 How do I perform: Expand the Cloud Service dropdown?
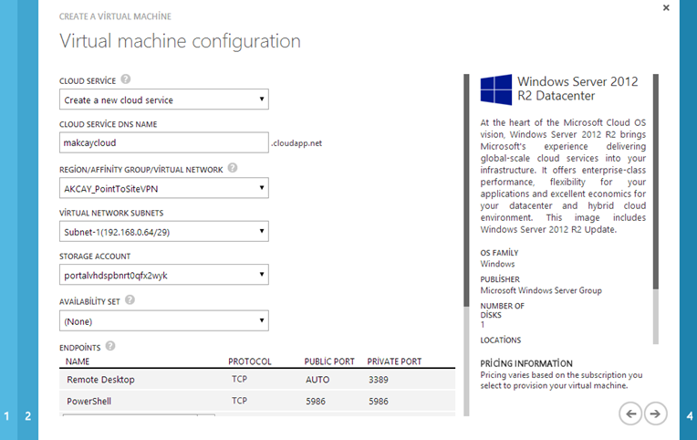click(x=164, y=100)
